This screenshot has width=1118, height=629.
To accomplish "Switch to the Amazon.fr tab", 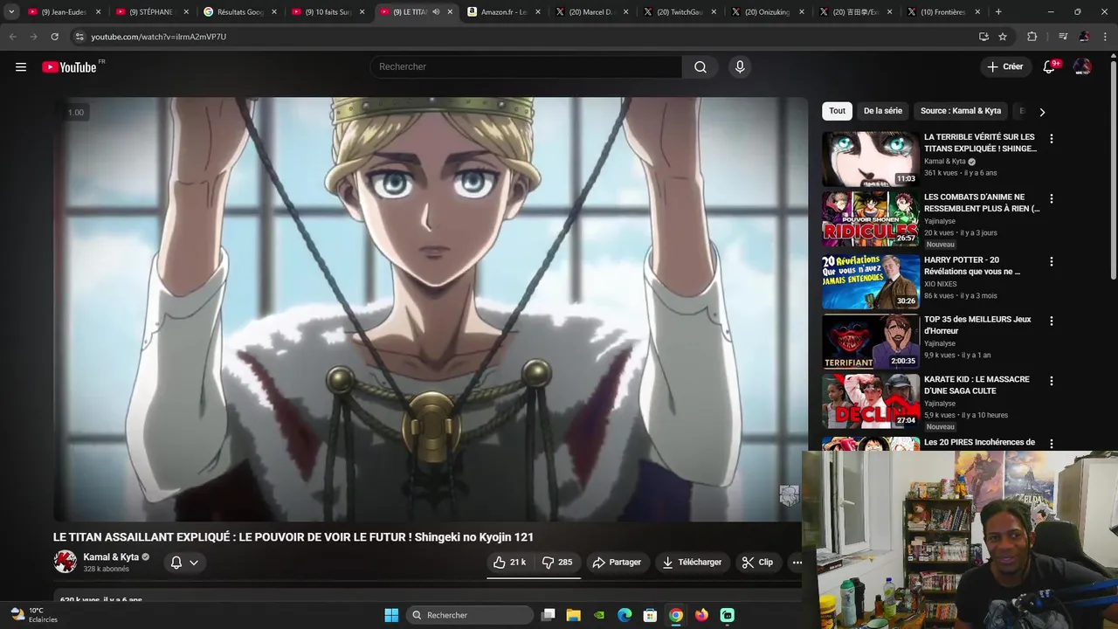I will [504, 12].
